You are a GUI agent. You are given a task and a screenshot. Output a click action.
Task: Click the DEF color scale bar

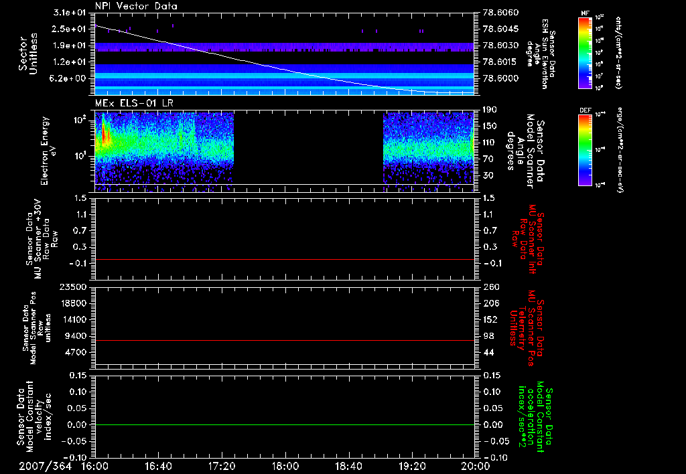(585, 149)
